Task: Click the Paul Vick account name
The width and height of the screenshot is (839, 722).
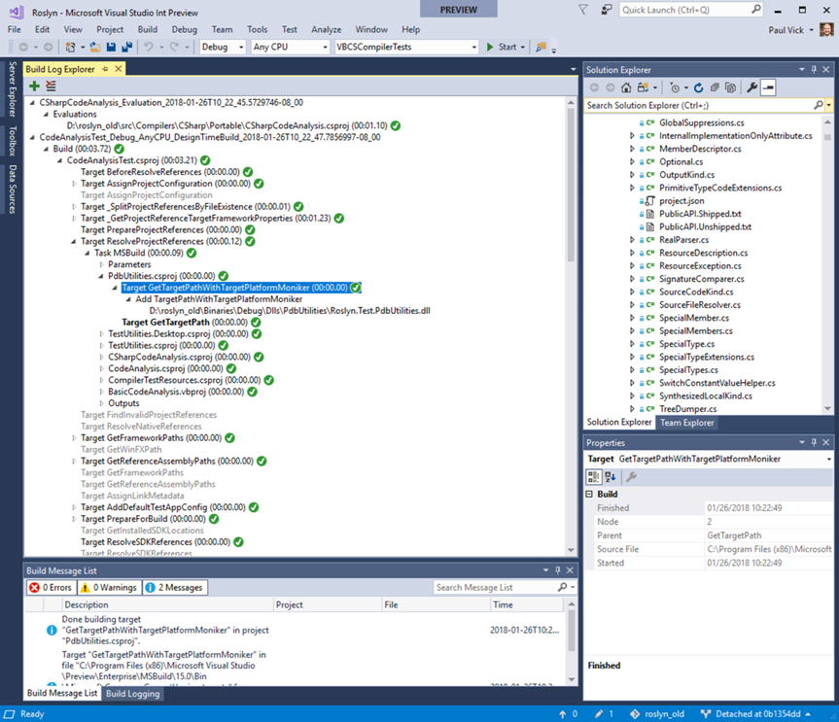Action: click(x=787, y=30)
